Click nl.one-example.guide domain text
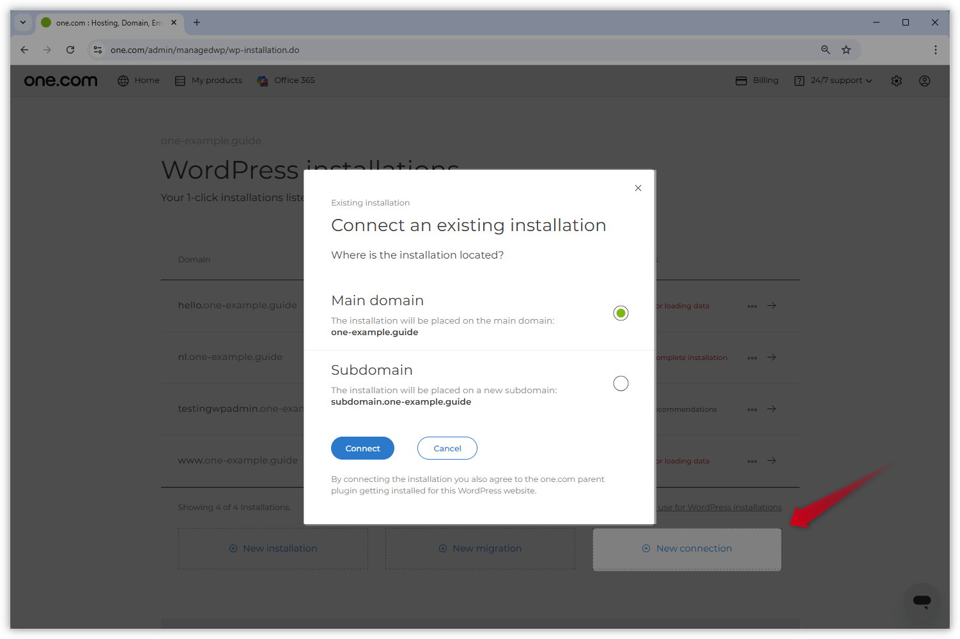Viewport: 960px width, 639px height. click(230, 357)
